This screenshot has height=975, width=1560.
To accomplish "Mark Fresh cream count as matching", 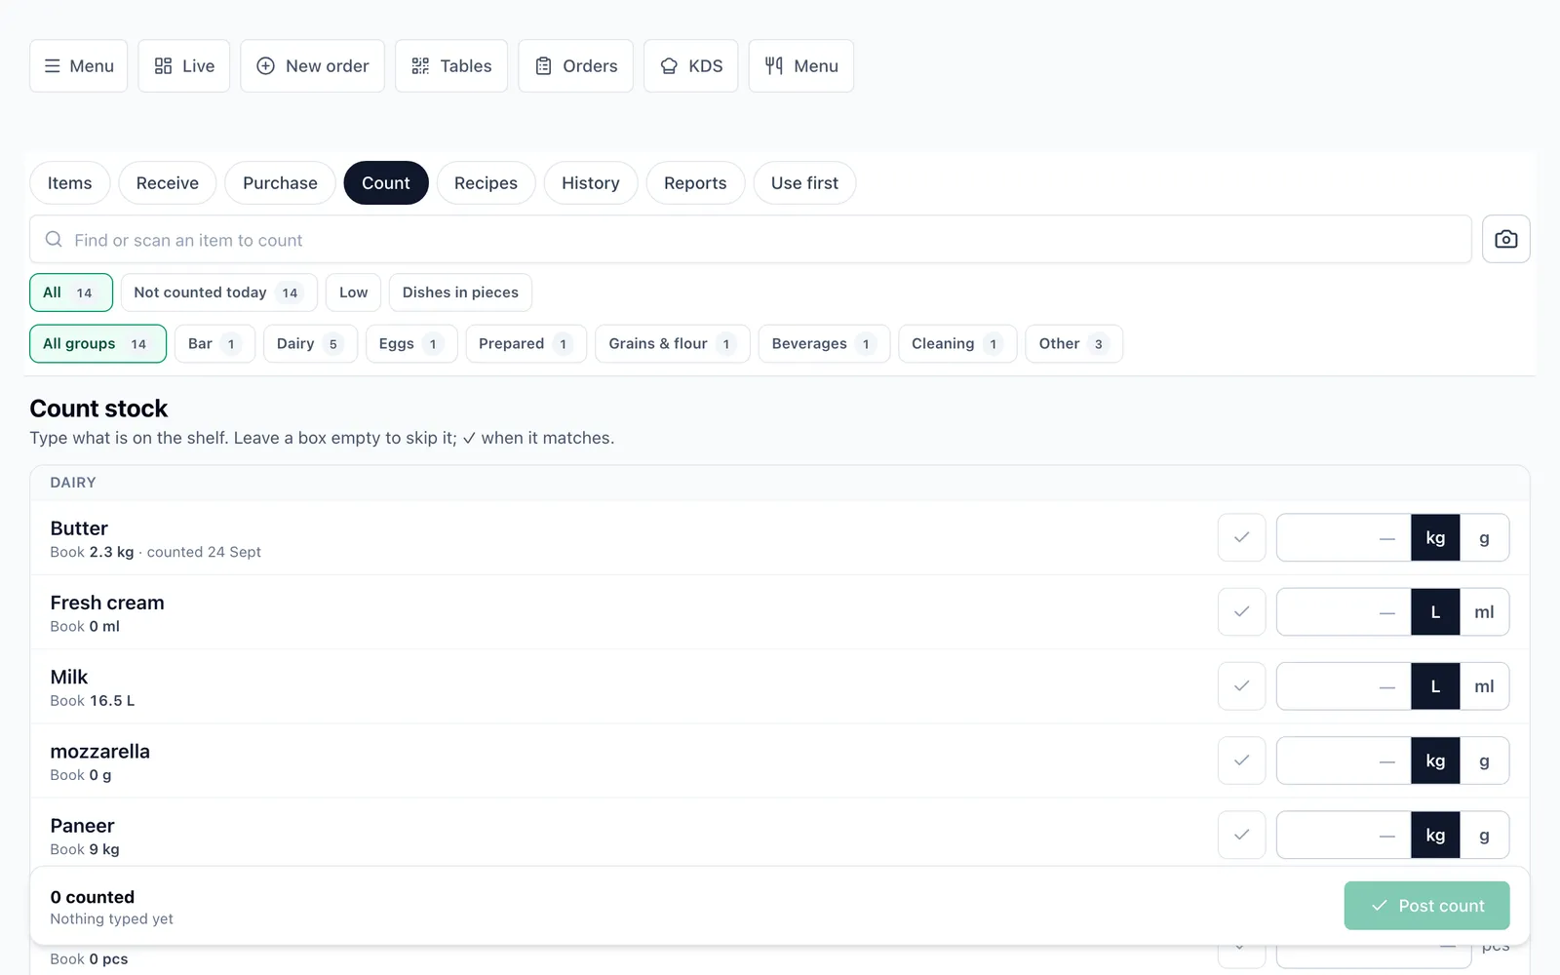I will 1241,612.
